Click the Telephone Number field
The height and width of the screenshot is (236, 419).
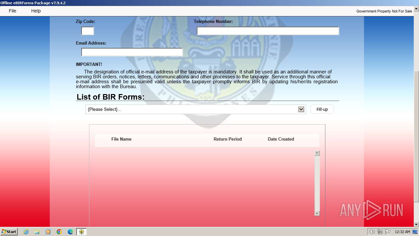[268, 31]
